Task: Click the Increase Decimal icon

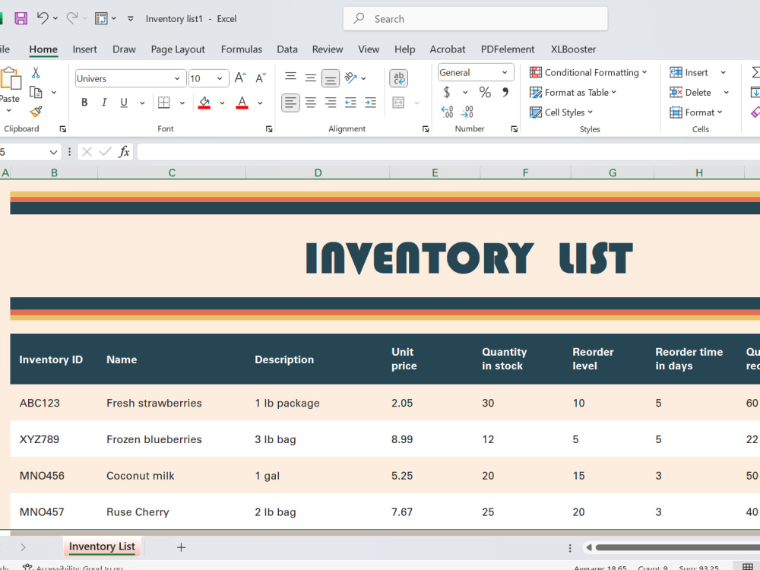Action: pyautogui.click(x=447, y=112)
